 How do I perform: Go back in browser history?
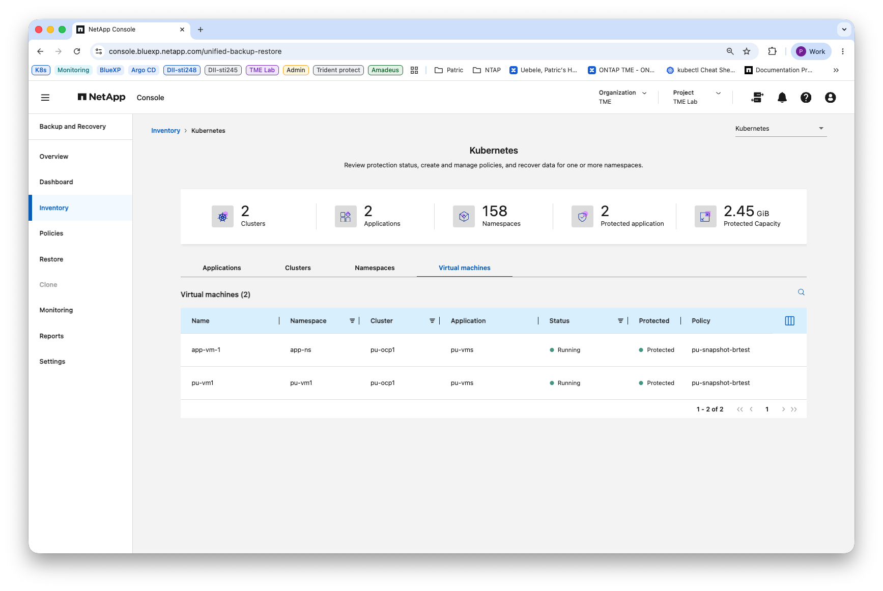click(x=40, y=51)
